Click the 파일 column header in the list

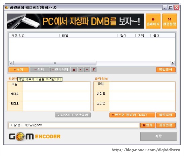pos(89,36)
